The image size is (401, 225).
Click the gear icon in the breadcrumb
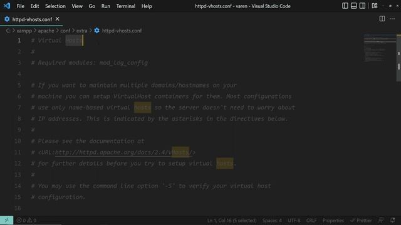click(96, 31)
